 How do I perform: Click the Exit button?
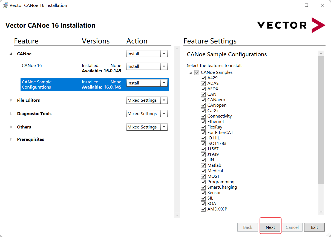pyautogui.click(x=314, y=227)
